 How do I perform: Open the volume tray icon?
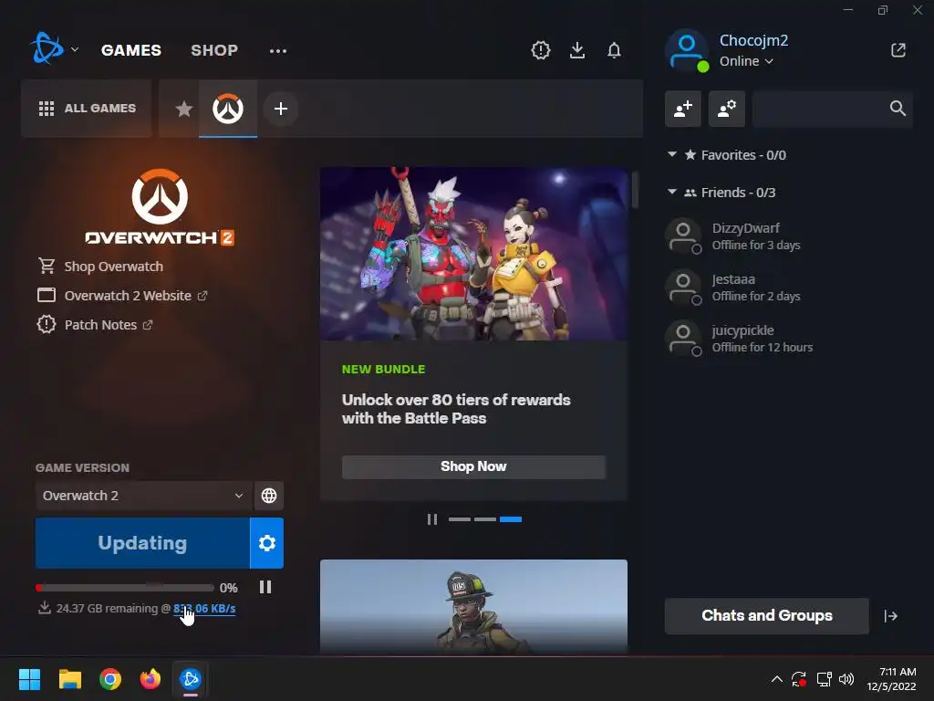pyautogui.click(x=846, y=679)
